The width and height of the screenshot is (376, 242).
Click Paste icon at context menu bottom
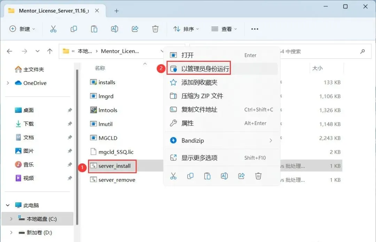click(207, 176)
